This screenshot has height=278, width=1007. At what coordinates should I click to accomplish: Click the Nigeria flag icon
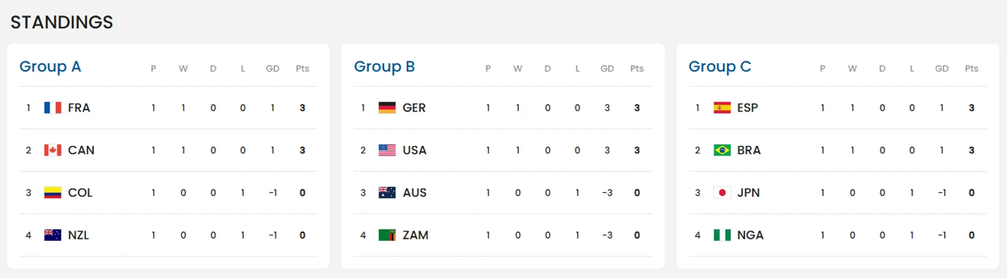click(x=722, y=235)
